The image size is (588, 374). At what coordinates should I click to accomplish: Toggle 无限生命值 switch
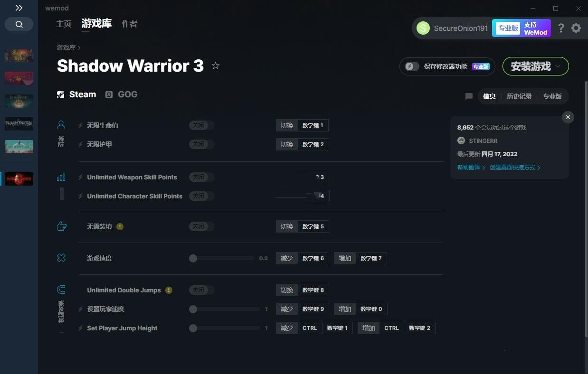[x=202, y=125]
